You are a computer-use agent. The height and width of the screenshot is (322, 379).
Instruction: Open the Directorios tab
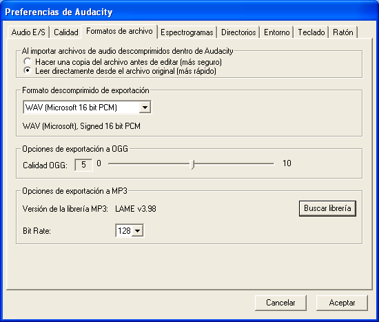[x=238, y=32]
